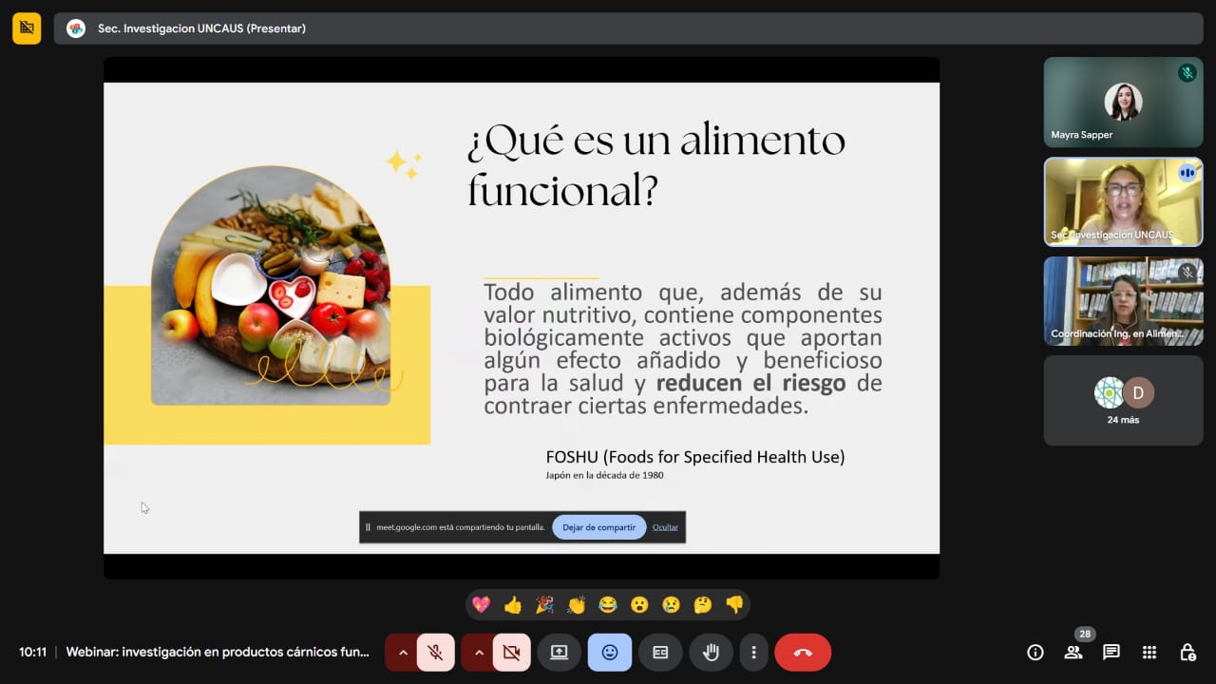
Task: Raise your hand
Action: click(x=711, y=653)
